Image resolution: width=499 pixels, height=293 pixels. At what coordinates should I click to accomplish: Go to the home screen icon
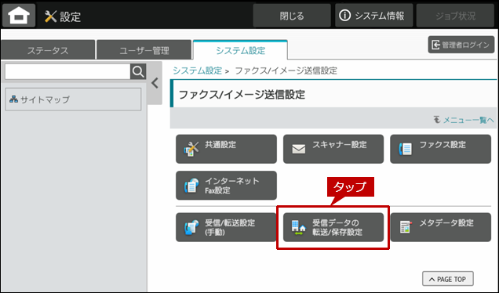point(19,15)
